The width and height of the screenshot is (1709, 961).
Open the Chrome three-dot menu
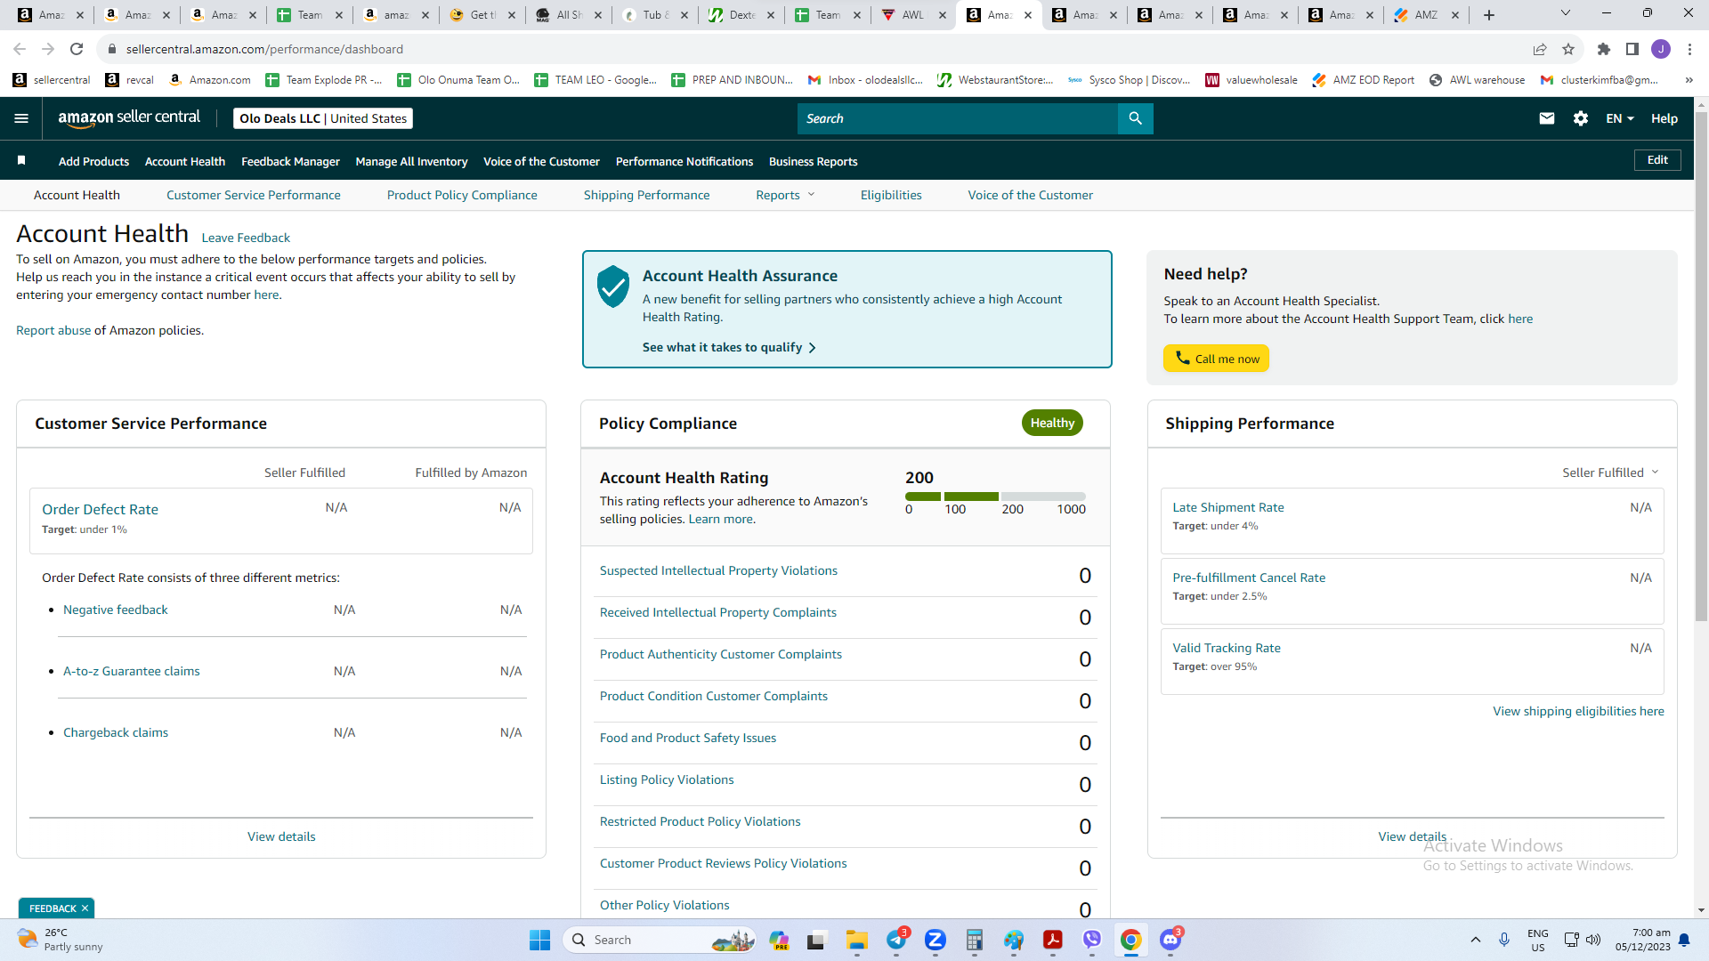[1689, 49]
